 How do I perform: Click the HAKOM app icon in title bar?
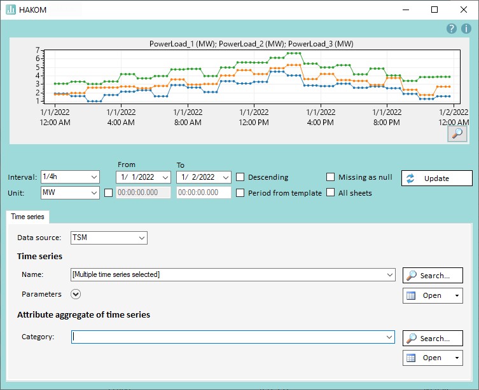(x=11, y=10)
